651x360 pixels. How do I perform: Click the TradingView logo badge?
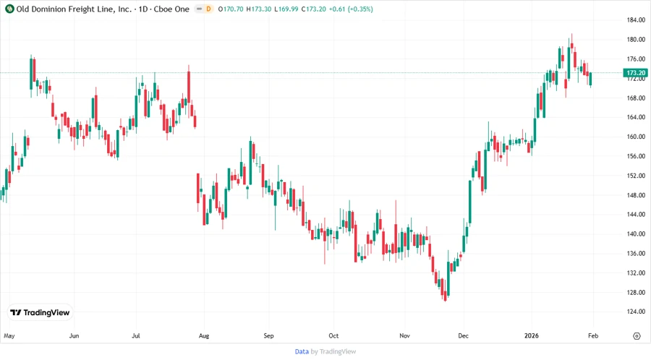click(40, 312)
